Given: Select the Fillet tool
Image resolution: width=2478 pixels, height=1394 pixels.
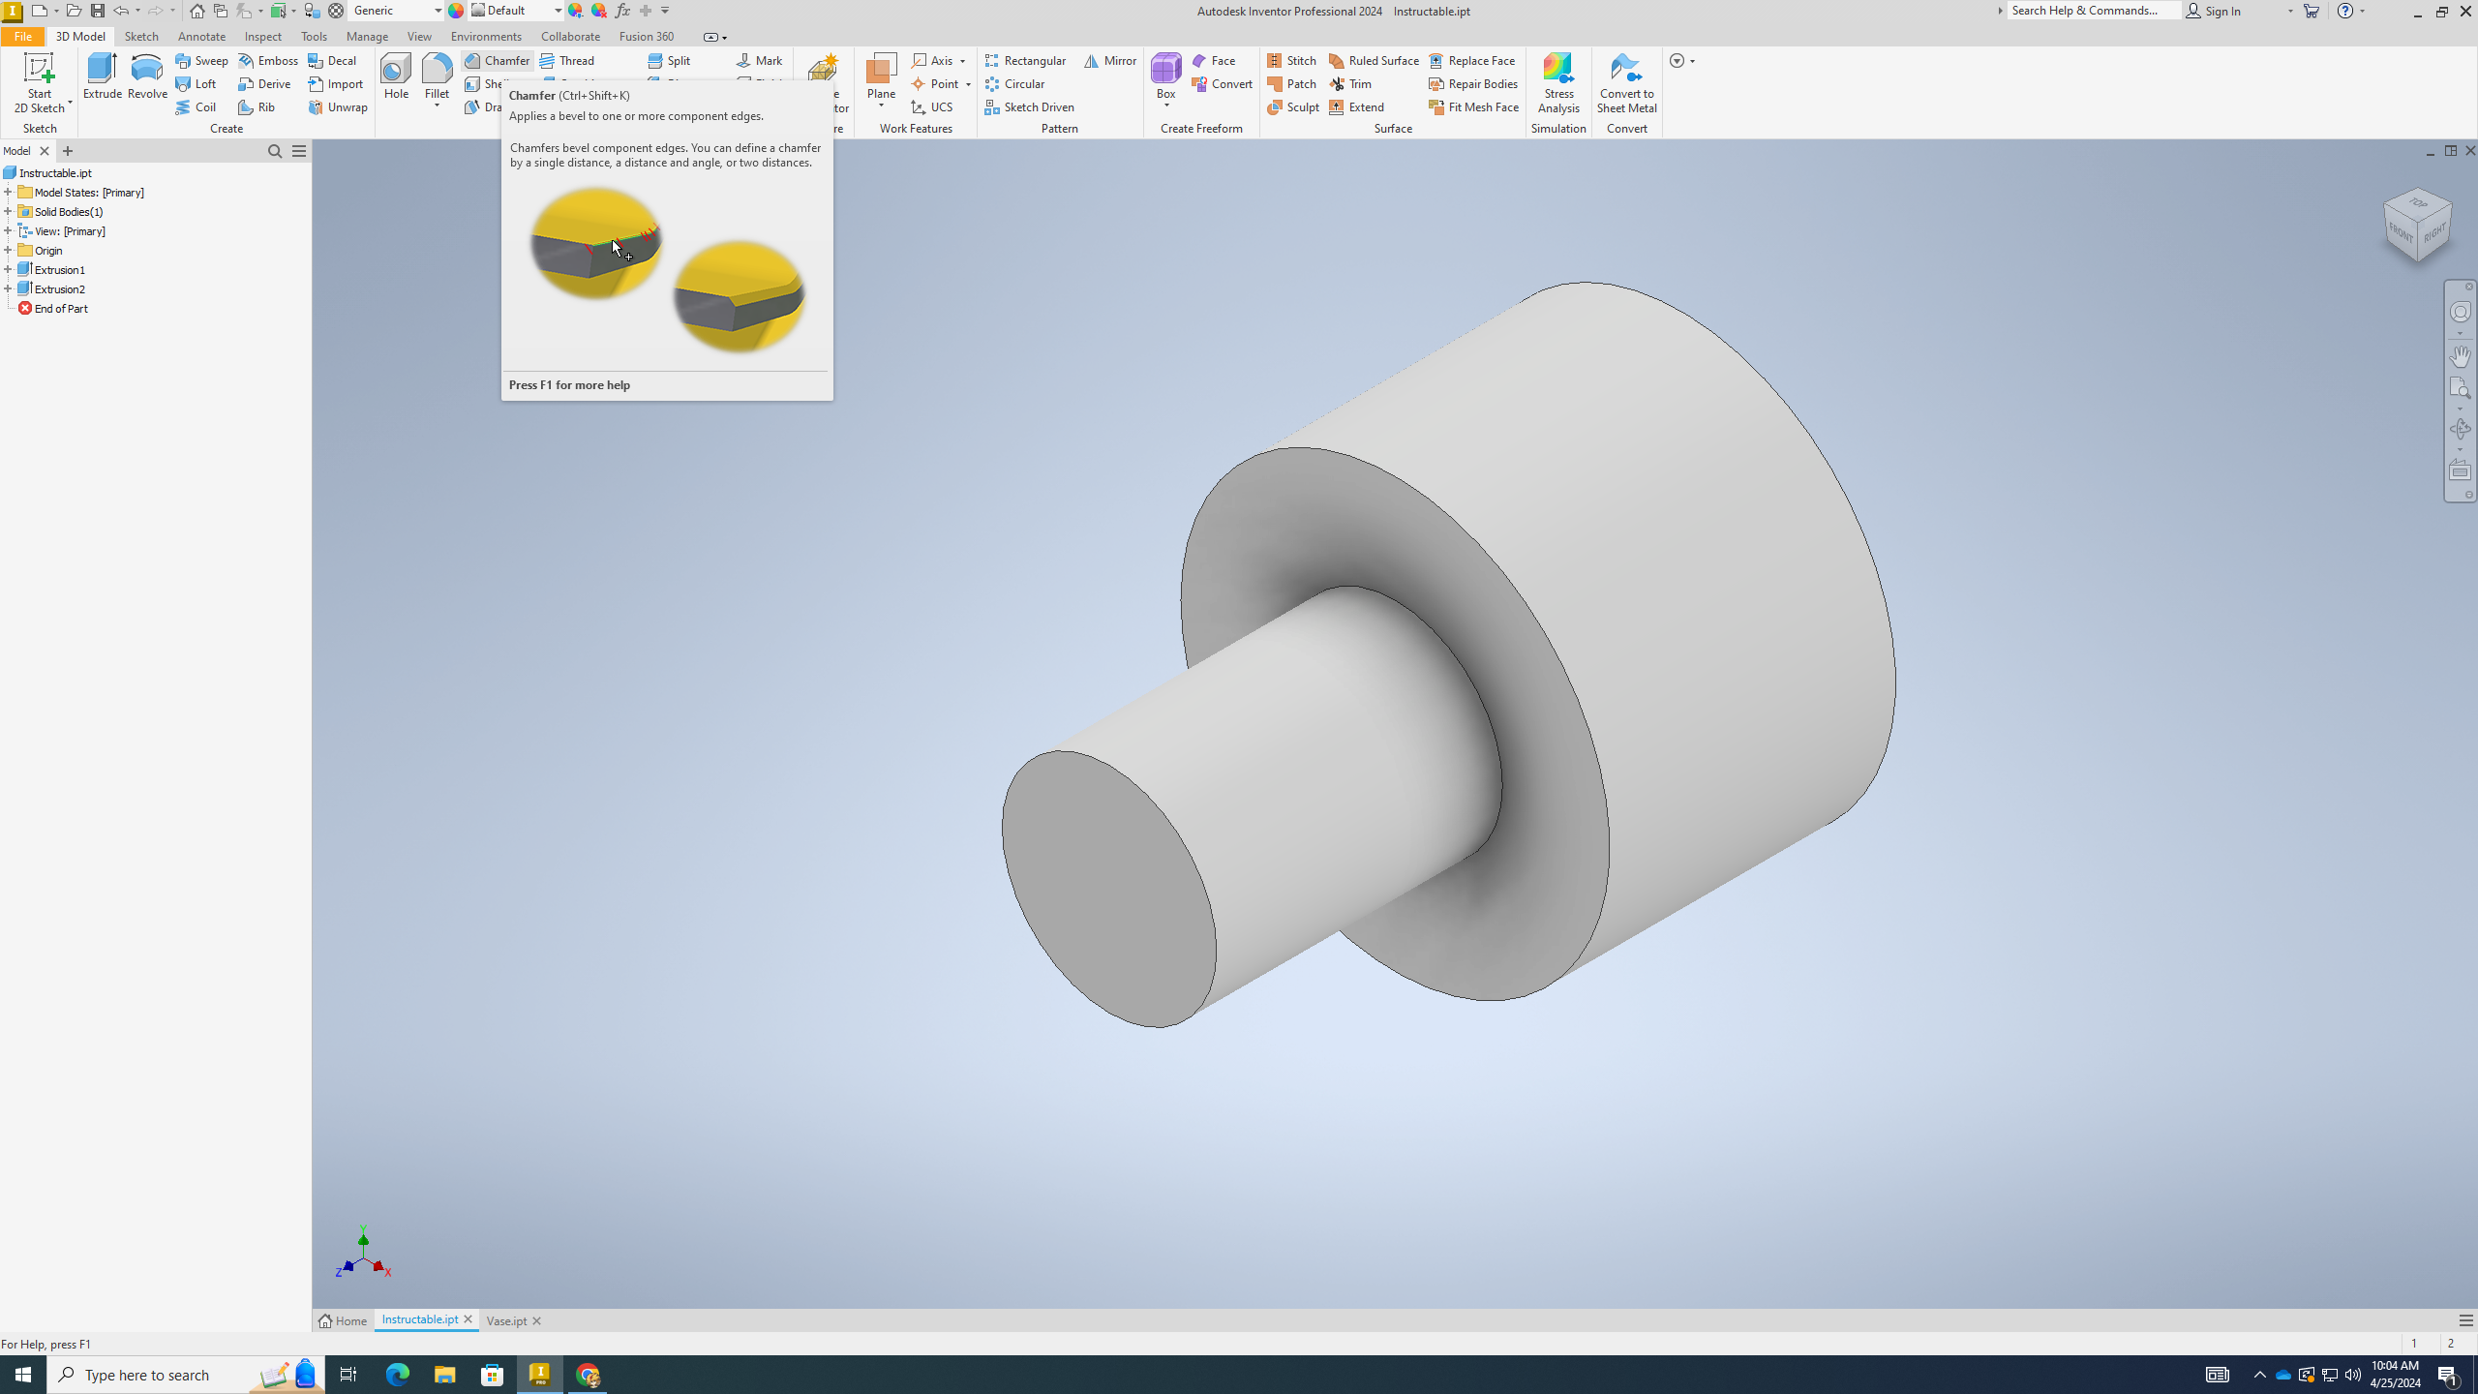Looking at the screenshot, I should coord(437,76).
